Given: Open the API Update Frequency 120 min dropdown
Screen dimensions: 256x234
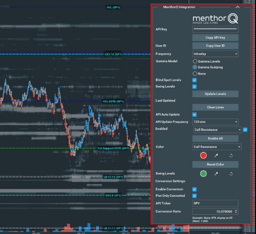Looking at the screenshot, I should (215, 122).
